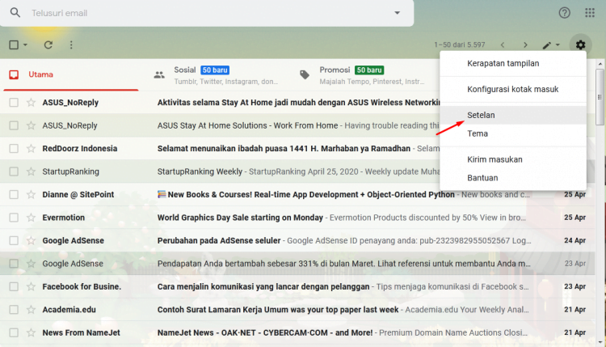Viewport: 606px width, 347px height.
Task: Click the vertical scrollbar thumb
Action: point(600,97)
